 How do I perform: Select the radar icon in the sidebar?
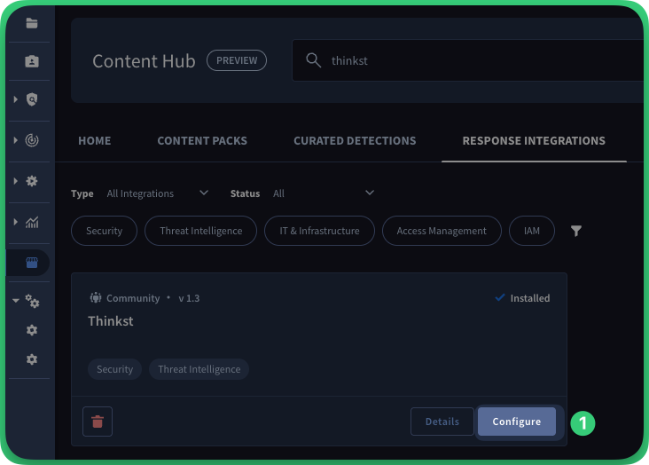coord(32,140)
